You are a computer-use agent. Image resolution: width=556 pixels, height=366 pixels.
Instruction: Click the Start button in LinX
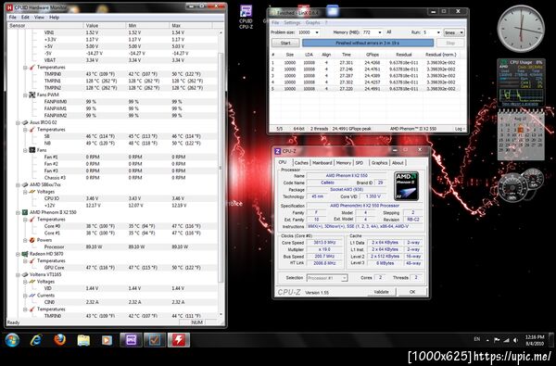[x=285, y=43]
